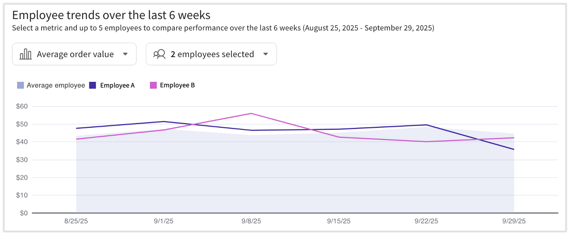Image resolution: width=571 pixels, height=236 pixels.
Task: Open the 2 employees selected picker
Action: tap(211, 54)
